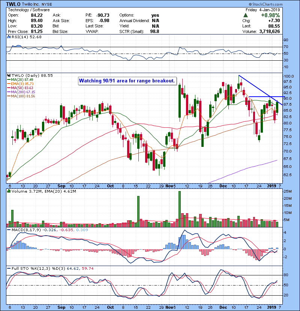Click the green up triangle beside +8.98%
Viewport: 300px width, 311px height.
(246, 15)
